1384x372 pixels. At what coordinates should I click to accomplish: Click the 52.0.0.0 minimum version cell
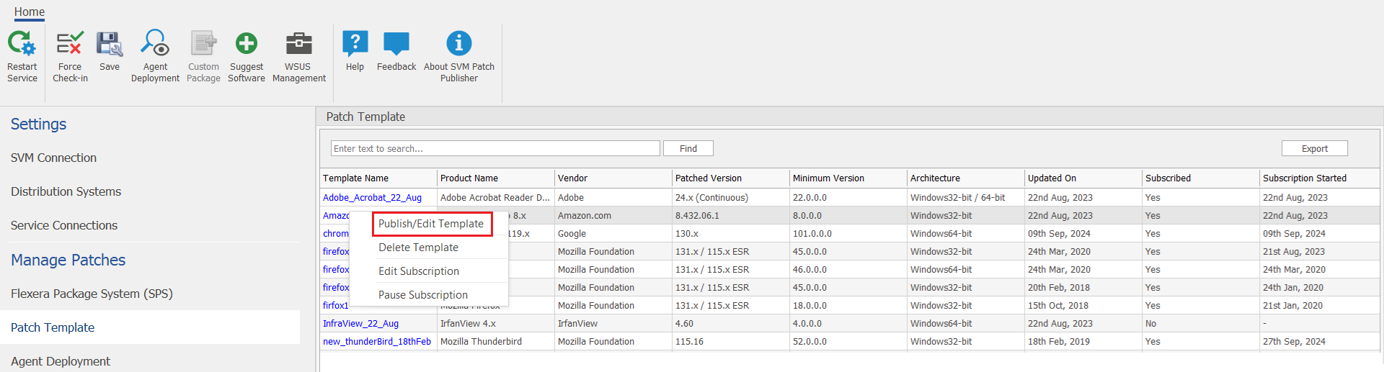coord(848,341)
